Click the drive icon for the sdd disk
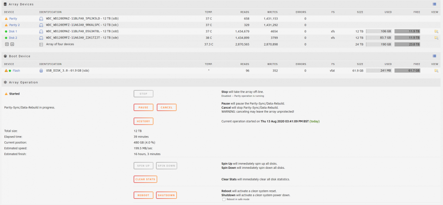 pyautogui.click(x=41, y=31)
